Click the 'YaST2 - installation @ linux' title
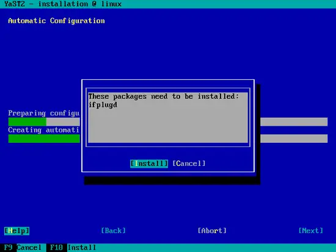 point(63,4)
